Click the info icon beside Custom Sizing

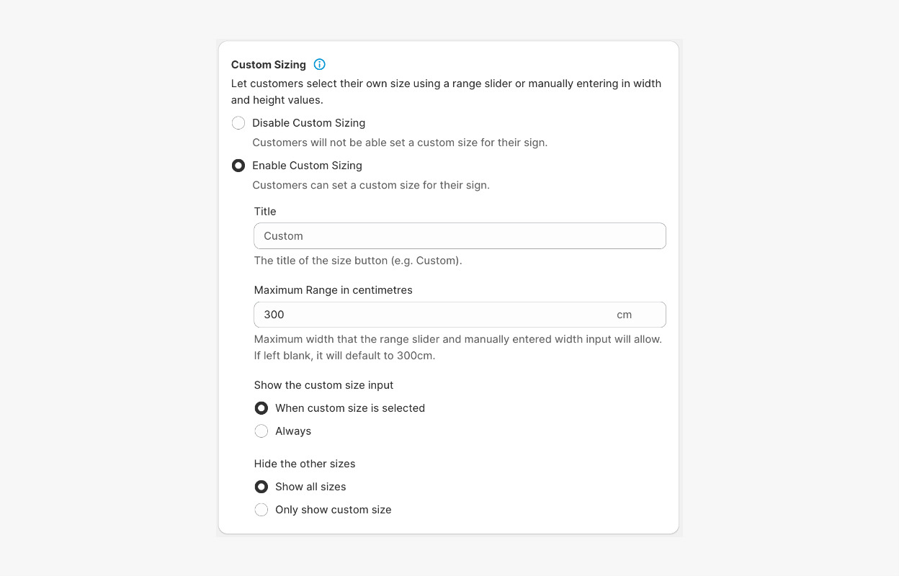click(x=320, y=64)
